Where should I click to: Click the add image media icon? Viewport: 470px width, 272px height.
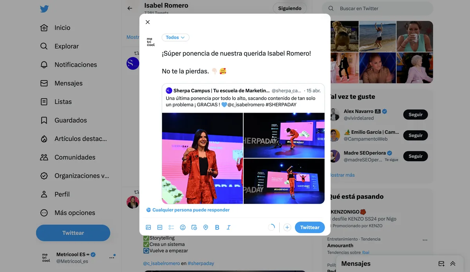click(x=148, y=227)
